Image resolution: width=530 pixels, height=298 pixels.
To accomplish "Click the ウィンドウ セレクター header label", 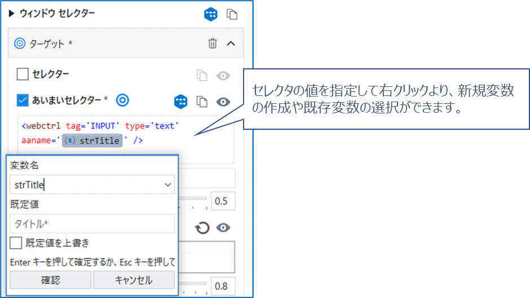I will (57, 14).
